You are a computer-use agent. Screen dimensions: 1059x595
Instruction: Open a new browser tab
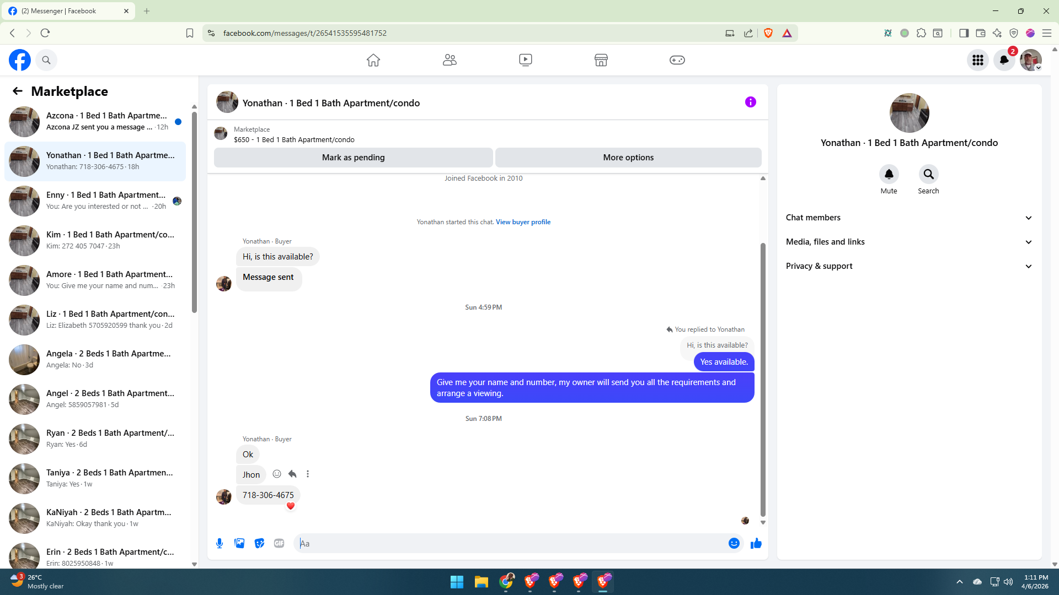[147, 11]
